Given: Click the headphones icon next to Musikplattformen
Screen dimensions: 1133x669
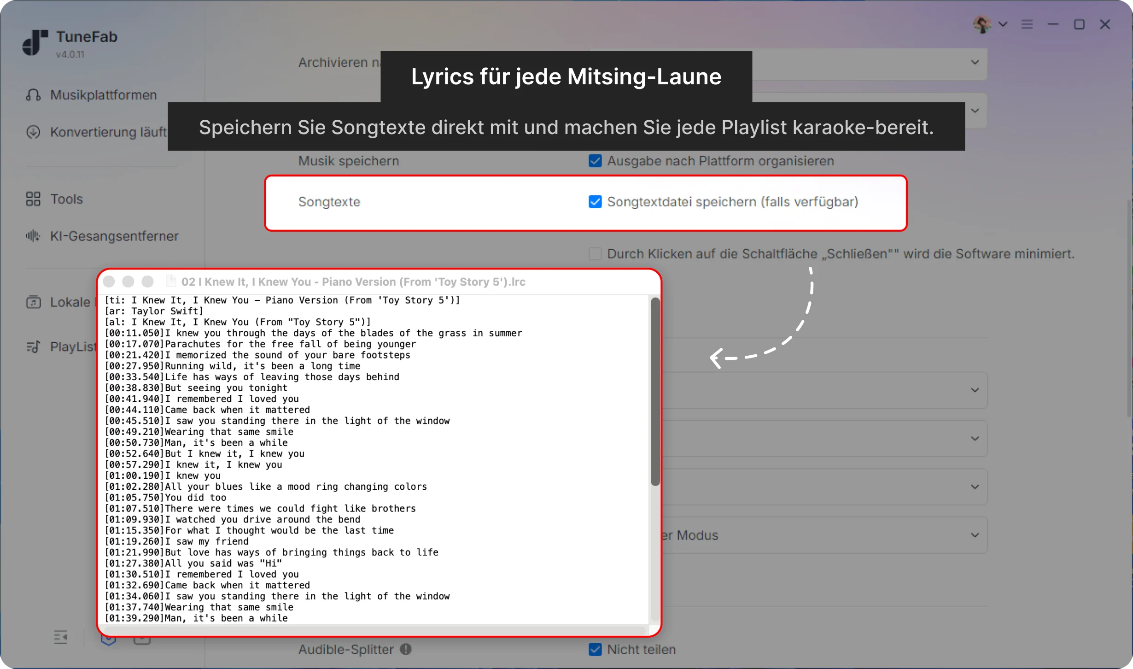Looking at the screenshot, I should (x=33, y=95).
